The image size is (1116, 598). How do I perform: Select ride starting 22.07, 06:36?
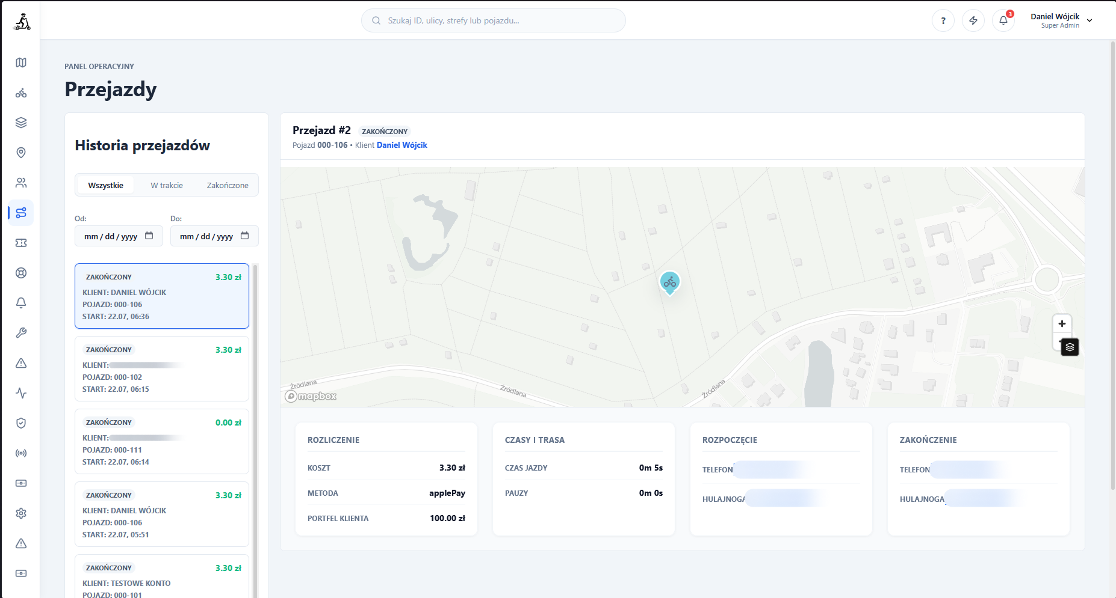tap(162, 296)
